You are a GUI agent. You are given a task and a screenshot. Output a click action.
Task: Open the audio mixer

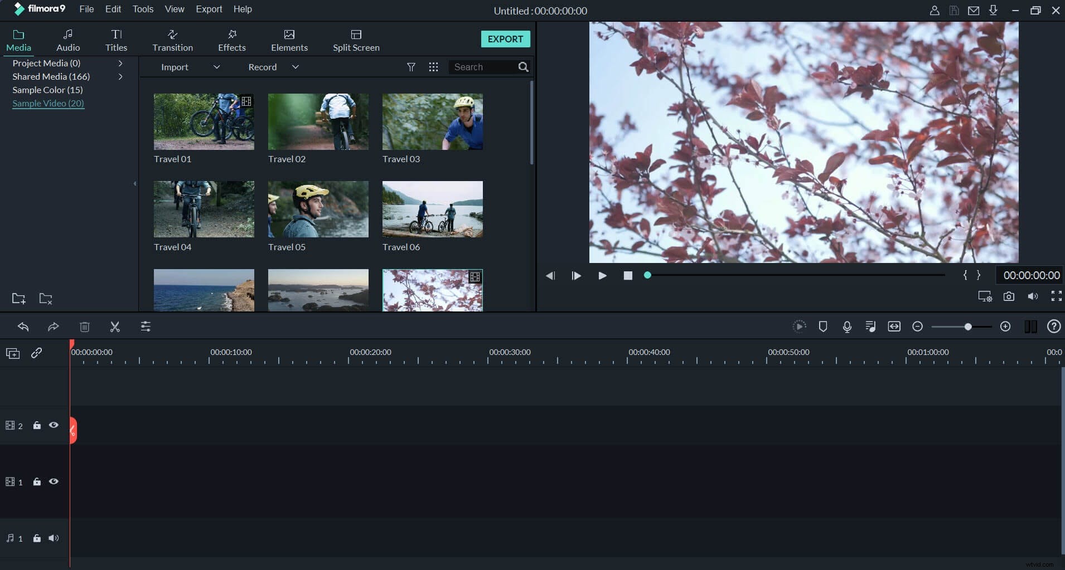point(870,327)
